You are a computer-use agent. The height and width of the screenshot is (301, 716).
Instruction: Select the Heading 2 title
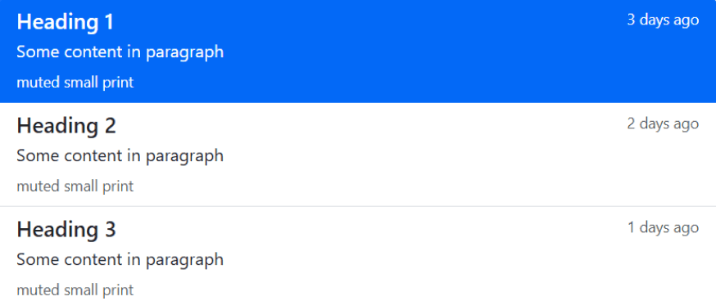(66, 126)
